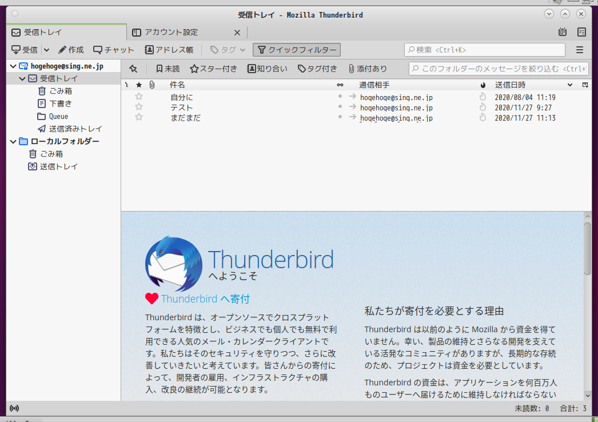Image resolution: width=598 pixels, height=422 pixels.
Task: Collapse the 受信トレイ folder tree
Action: [x=22, y=78]
